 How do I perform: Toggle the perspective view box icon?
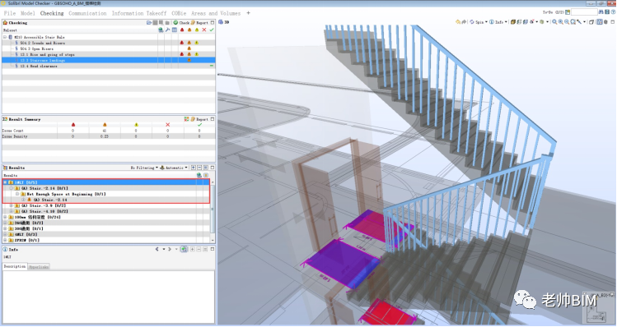591,22
